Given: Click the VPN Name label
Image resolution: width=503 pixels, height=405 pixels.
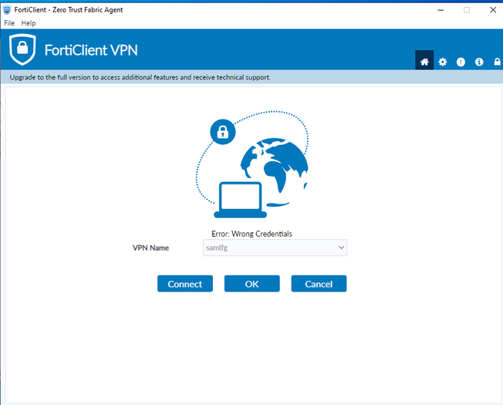Looking at the screenshot, I should click(x=150, y=248).
